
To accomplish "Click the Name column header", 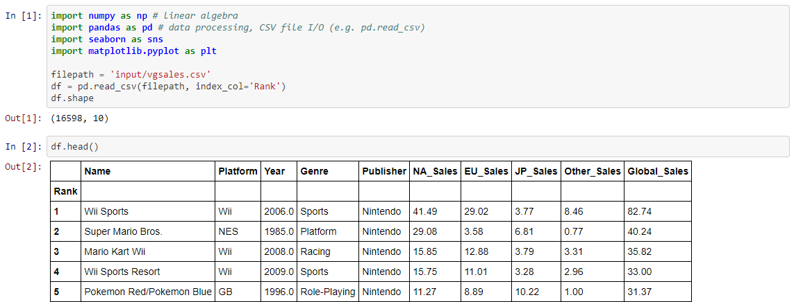I will click(x=148, y=171).
